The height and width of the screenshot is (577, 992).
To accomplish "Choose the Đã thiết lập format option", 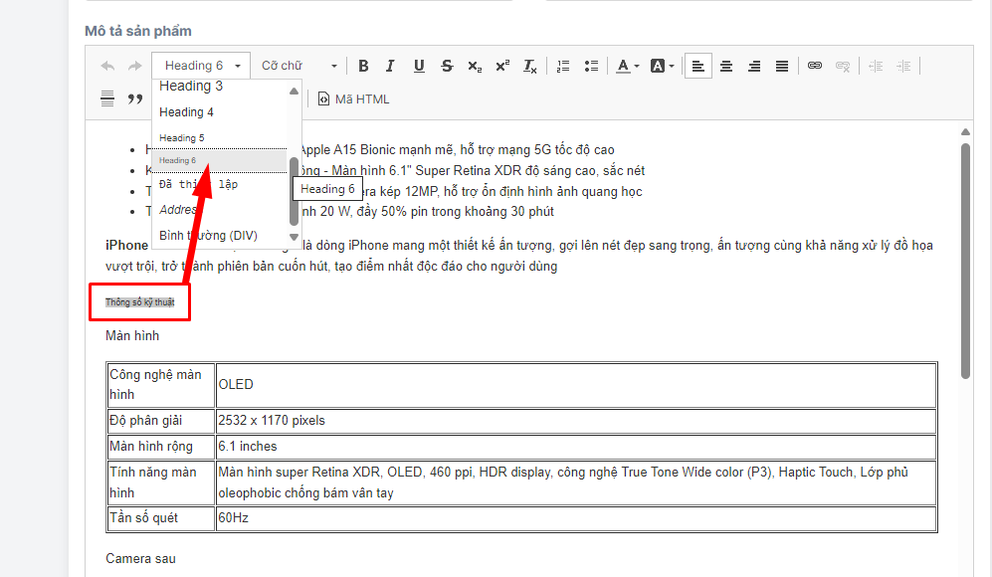I will [219, 184].
